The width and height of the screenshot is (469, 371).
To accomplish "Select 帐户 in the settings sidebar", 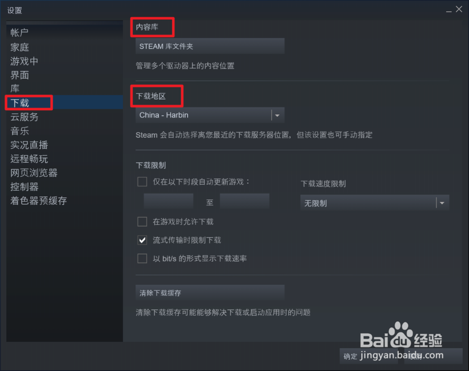I will 19,32.
